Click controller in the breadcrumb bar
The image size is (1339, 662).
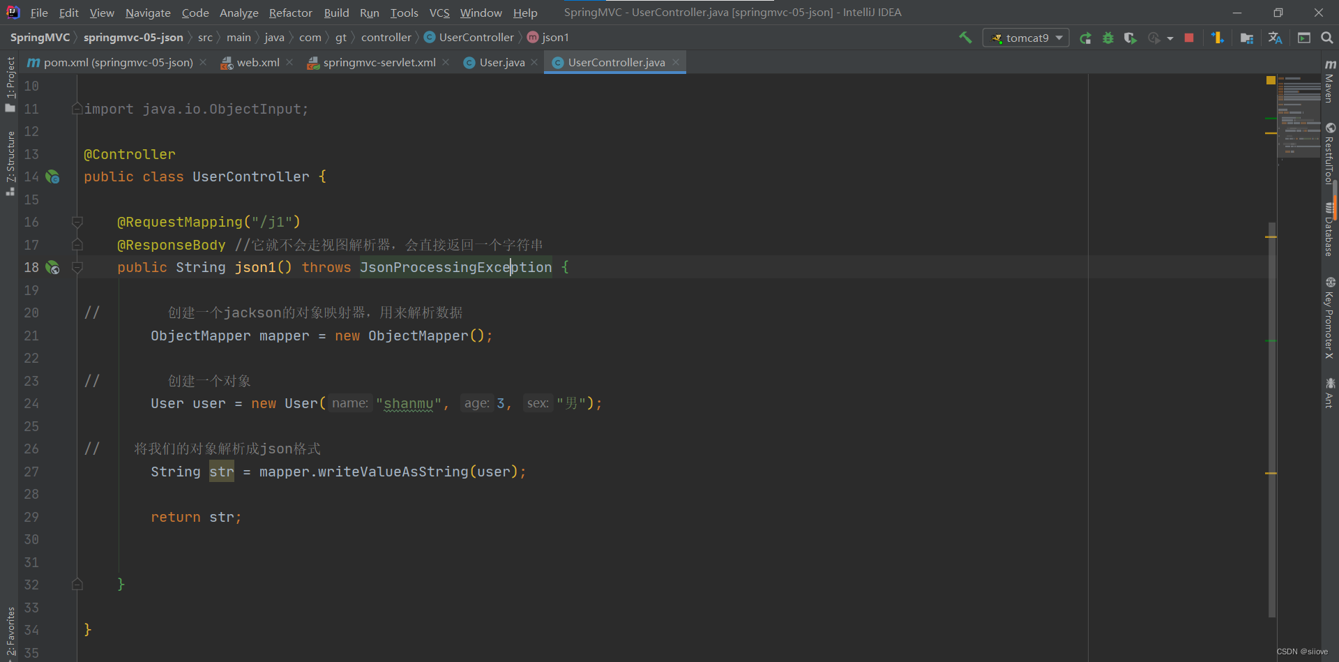tap(386, 37)
